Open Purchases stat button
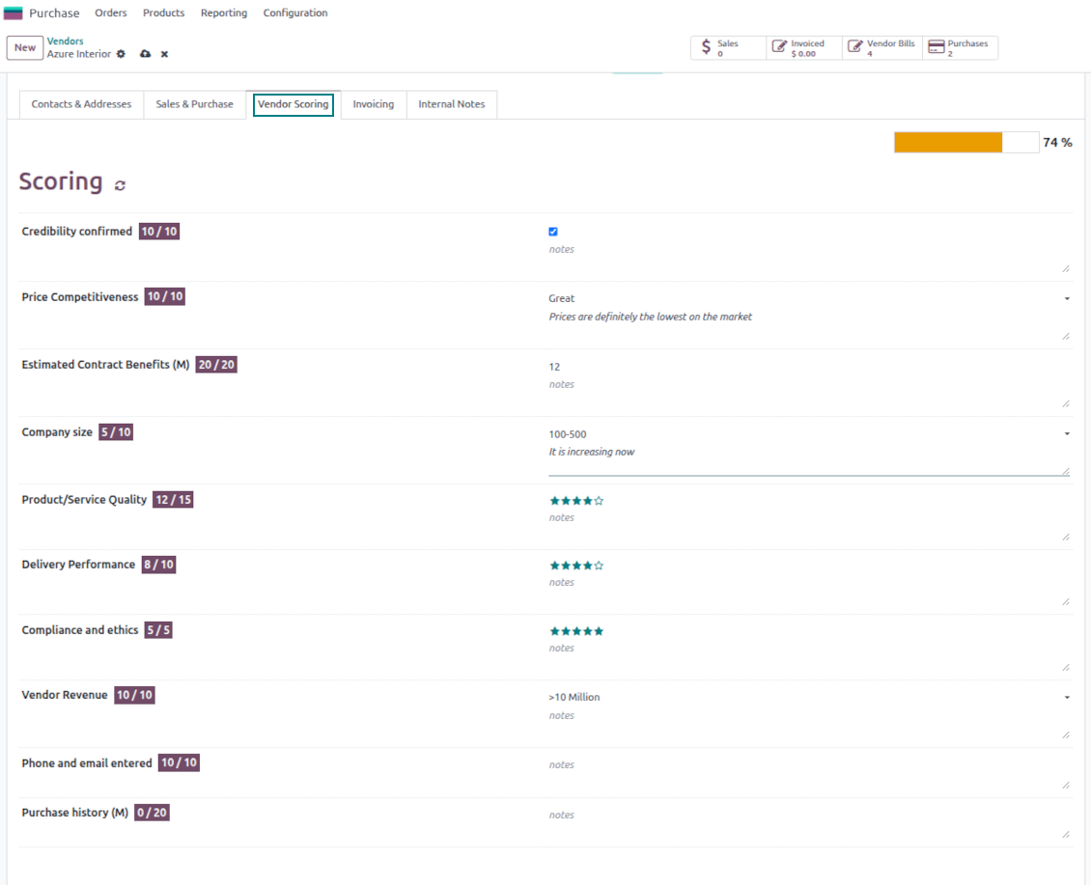Viewport: 1091px width, 885px height. point(961,48)
